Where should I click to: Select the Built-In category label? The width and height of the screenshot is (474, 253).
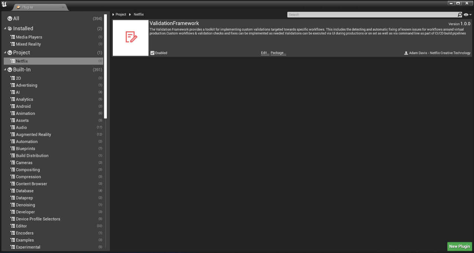22,70
